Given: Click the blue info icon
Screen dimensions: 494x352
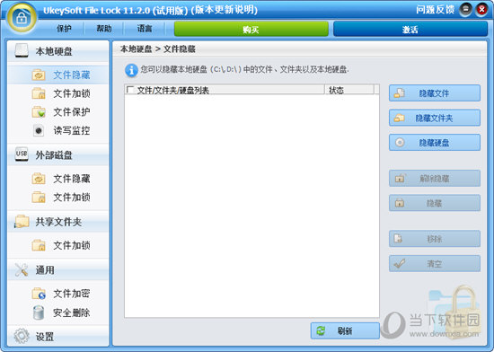Looking at the screenshot, I should click(131, 70).
